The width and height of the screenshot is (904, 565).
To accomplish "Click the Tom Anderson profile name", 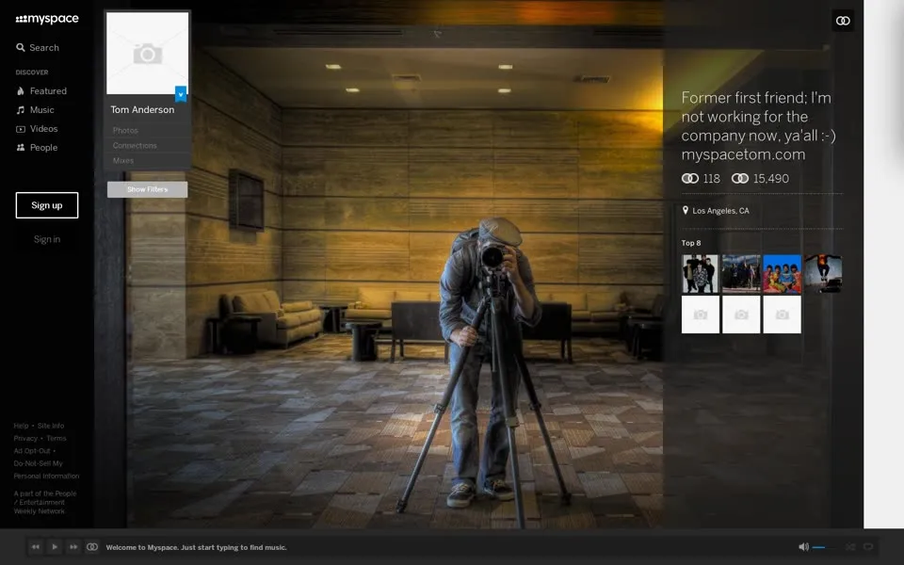I will click(142, 109).
